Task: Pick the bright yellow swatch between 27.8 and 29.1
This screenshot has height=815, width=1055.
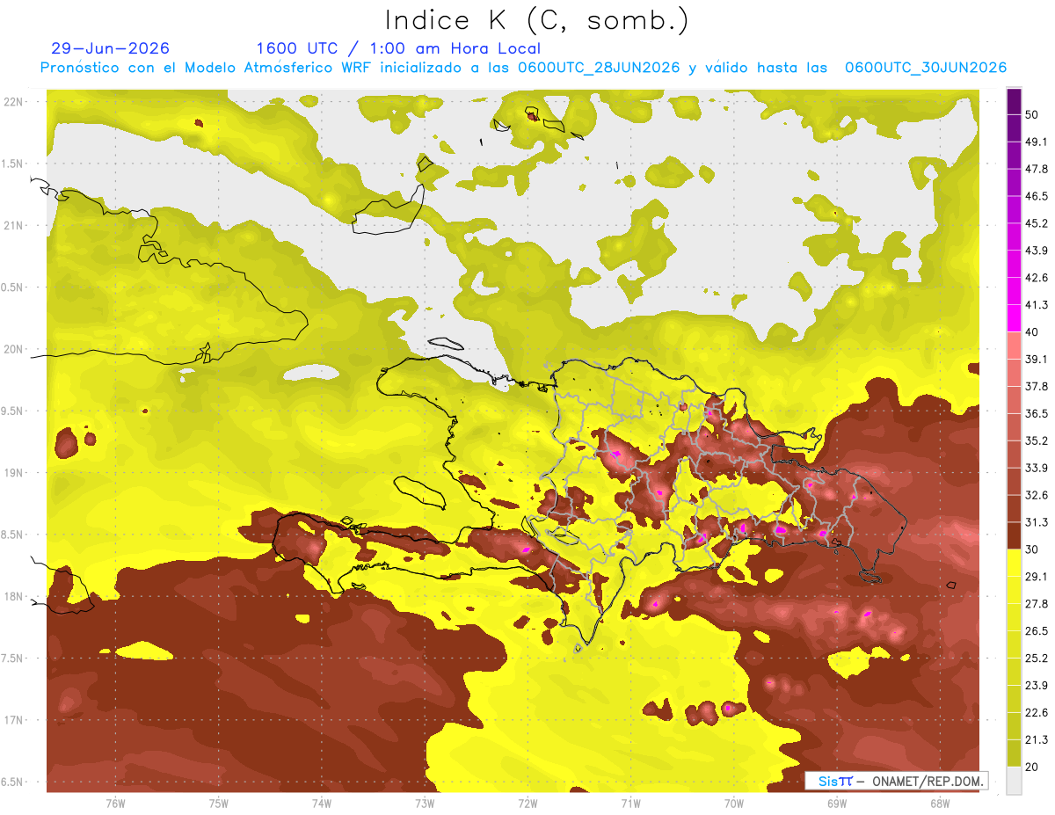Action: click(1014, 590)
